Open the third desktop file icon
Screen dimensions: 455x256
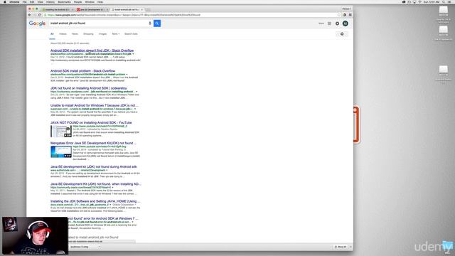coord(443,70)
